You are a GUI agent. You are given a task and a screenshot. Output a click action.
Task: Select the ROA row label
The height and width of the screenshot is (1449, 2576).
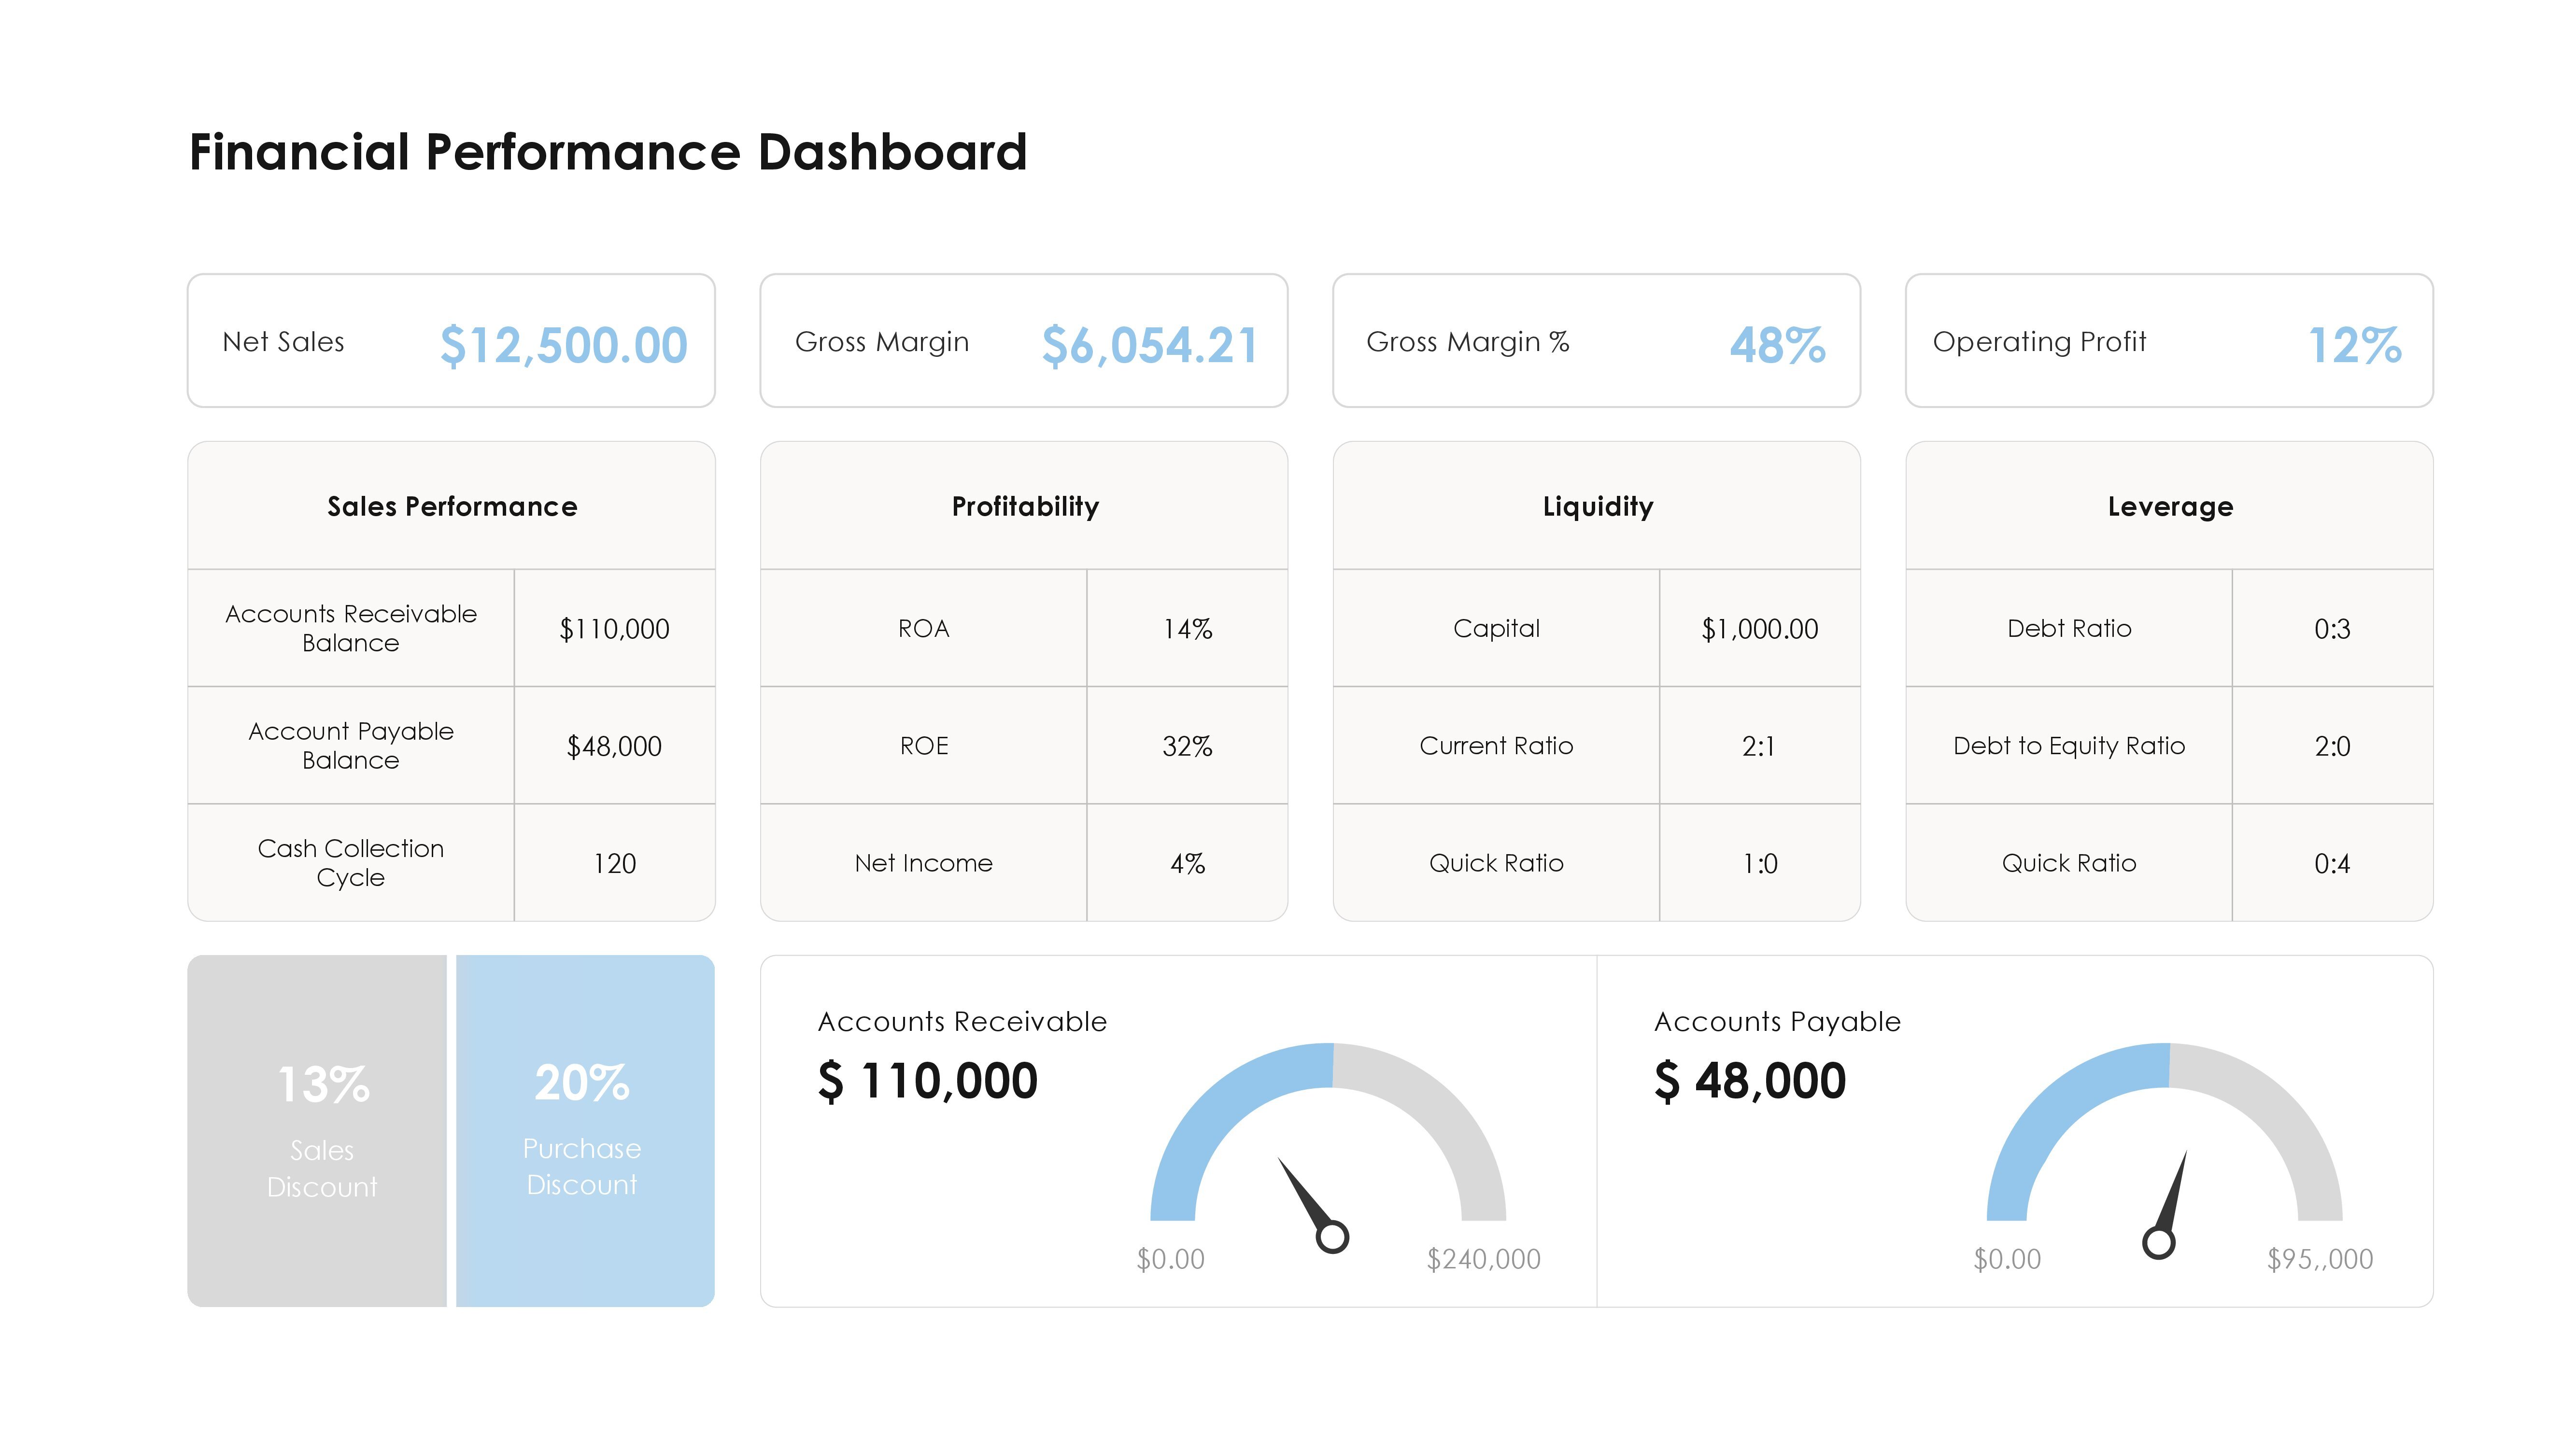click(x=923, y=628)
